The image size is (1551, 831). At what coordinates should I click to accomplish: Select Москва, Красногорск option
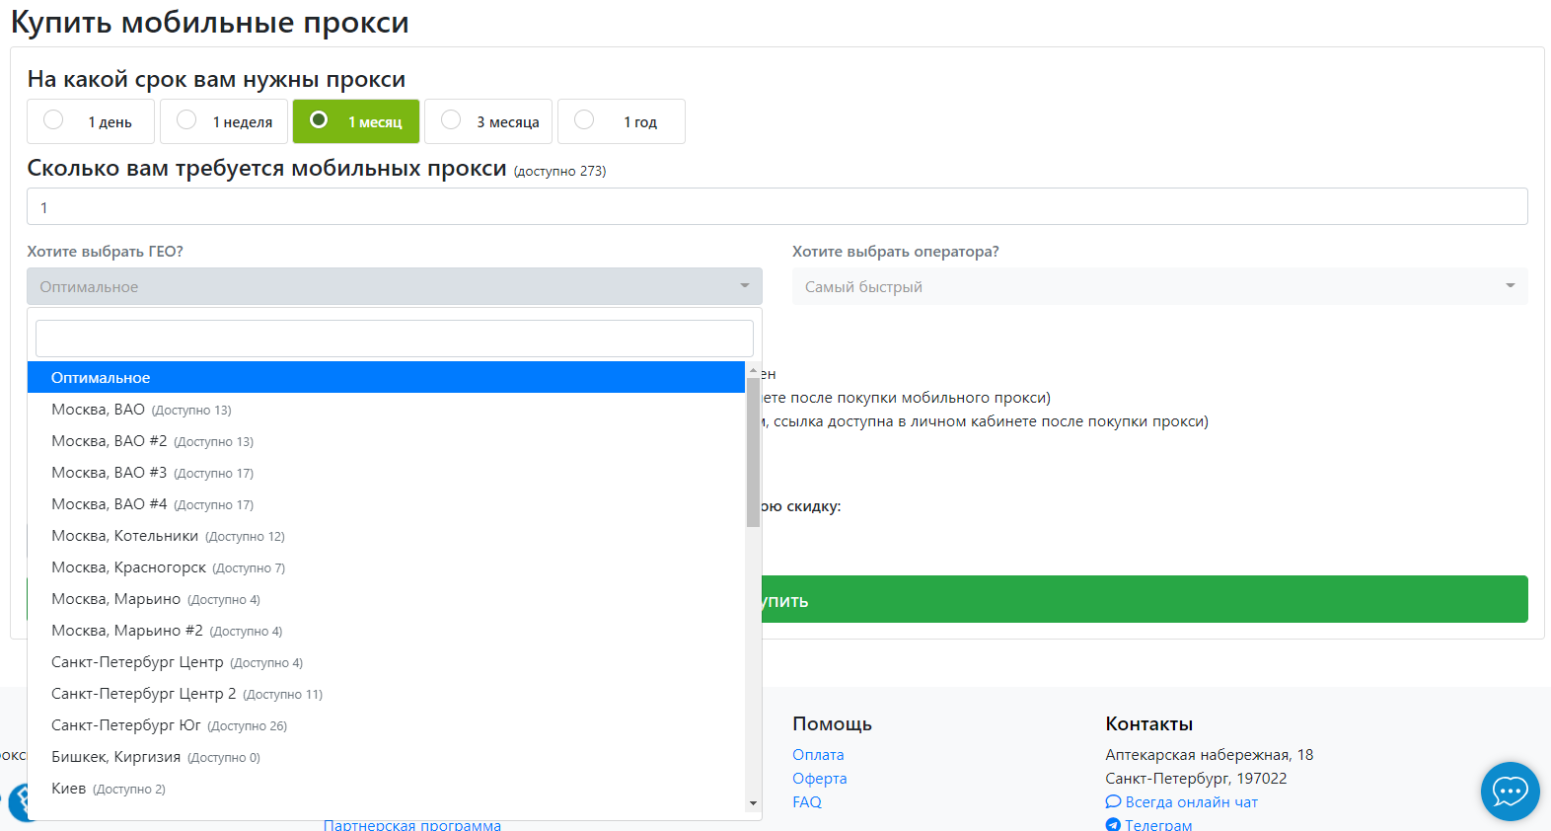click(386, 567)
